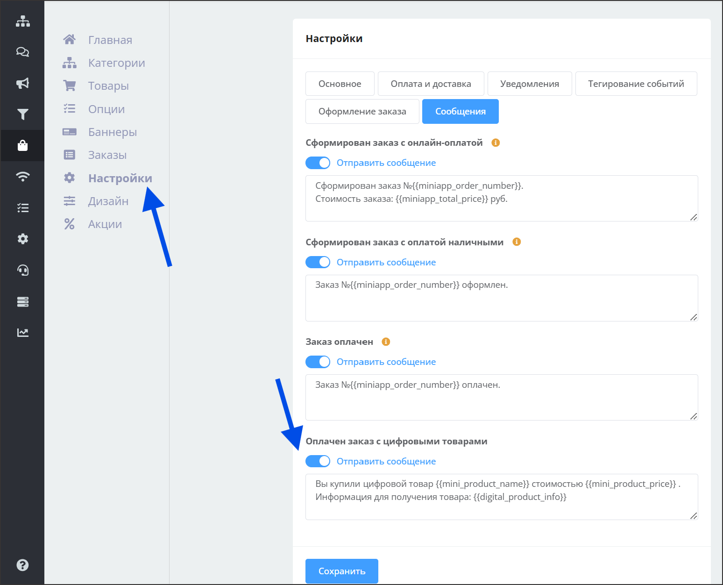Click the digital goods message text field
This screenshot has width=723, height=585.
coord(501,497)
